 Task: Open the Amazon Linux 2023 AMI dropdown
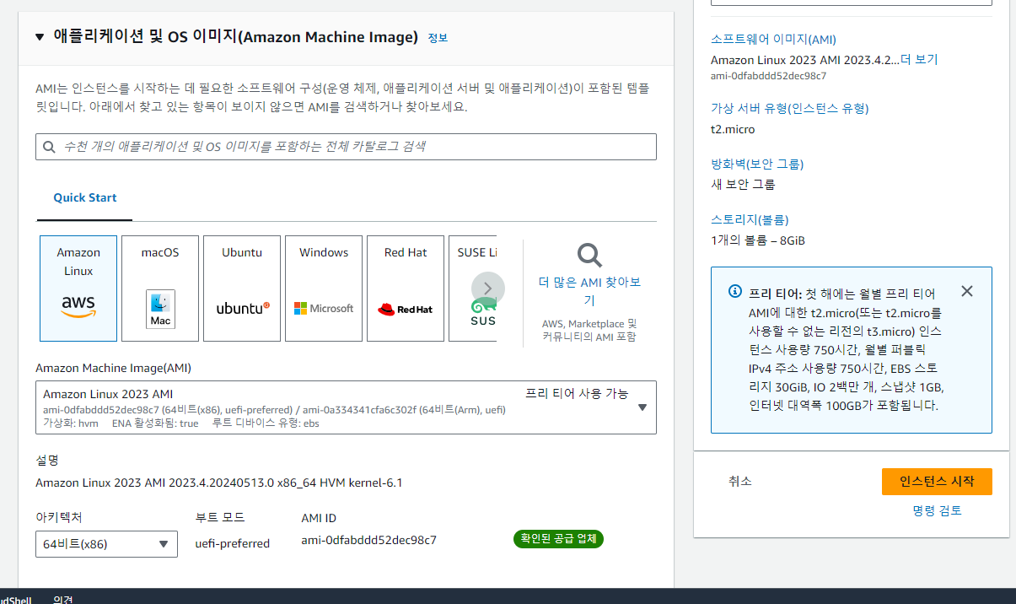pyautogui.click(x=346, y=407)
